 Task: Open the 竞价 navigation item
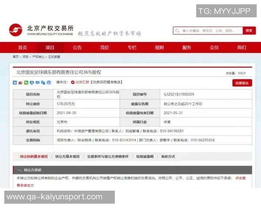(x=104, y=48)
